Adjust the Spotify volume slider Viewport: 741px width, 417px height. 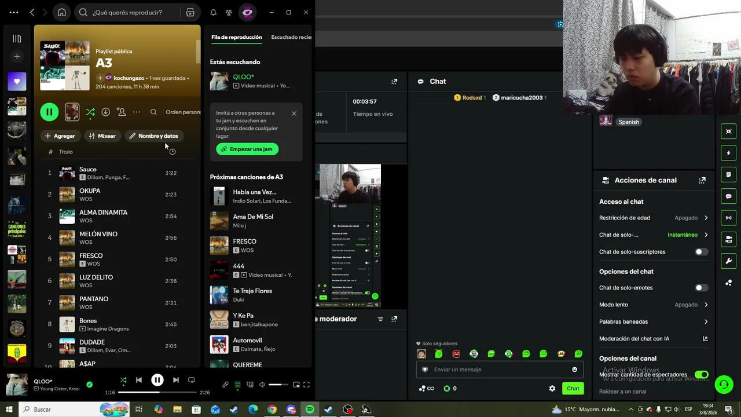point(278,385)
